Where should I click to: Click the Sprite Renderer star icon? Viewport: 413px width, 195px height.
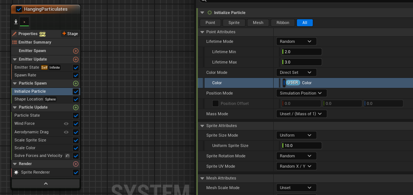16,172
